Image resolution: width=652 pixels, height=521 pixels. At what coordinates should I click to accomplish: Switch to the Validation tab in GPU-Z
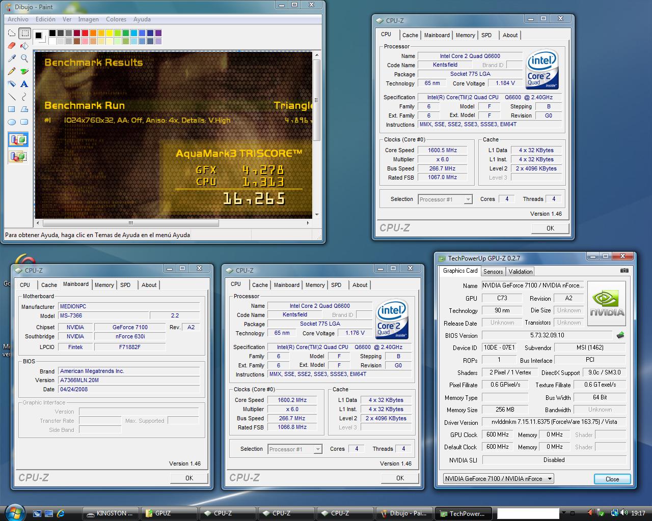coord(521,272)
